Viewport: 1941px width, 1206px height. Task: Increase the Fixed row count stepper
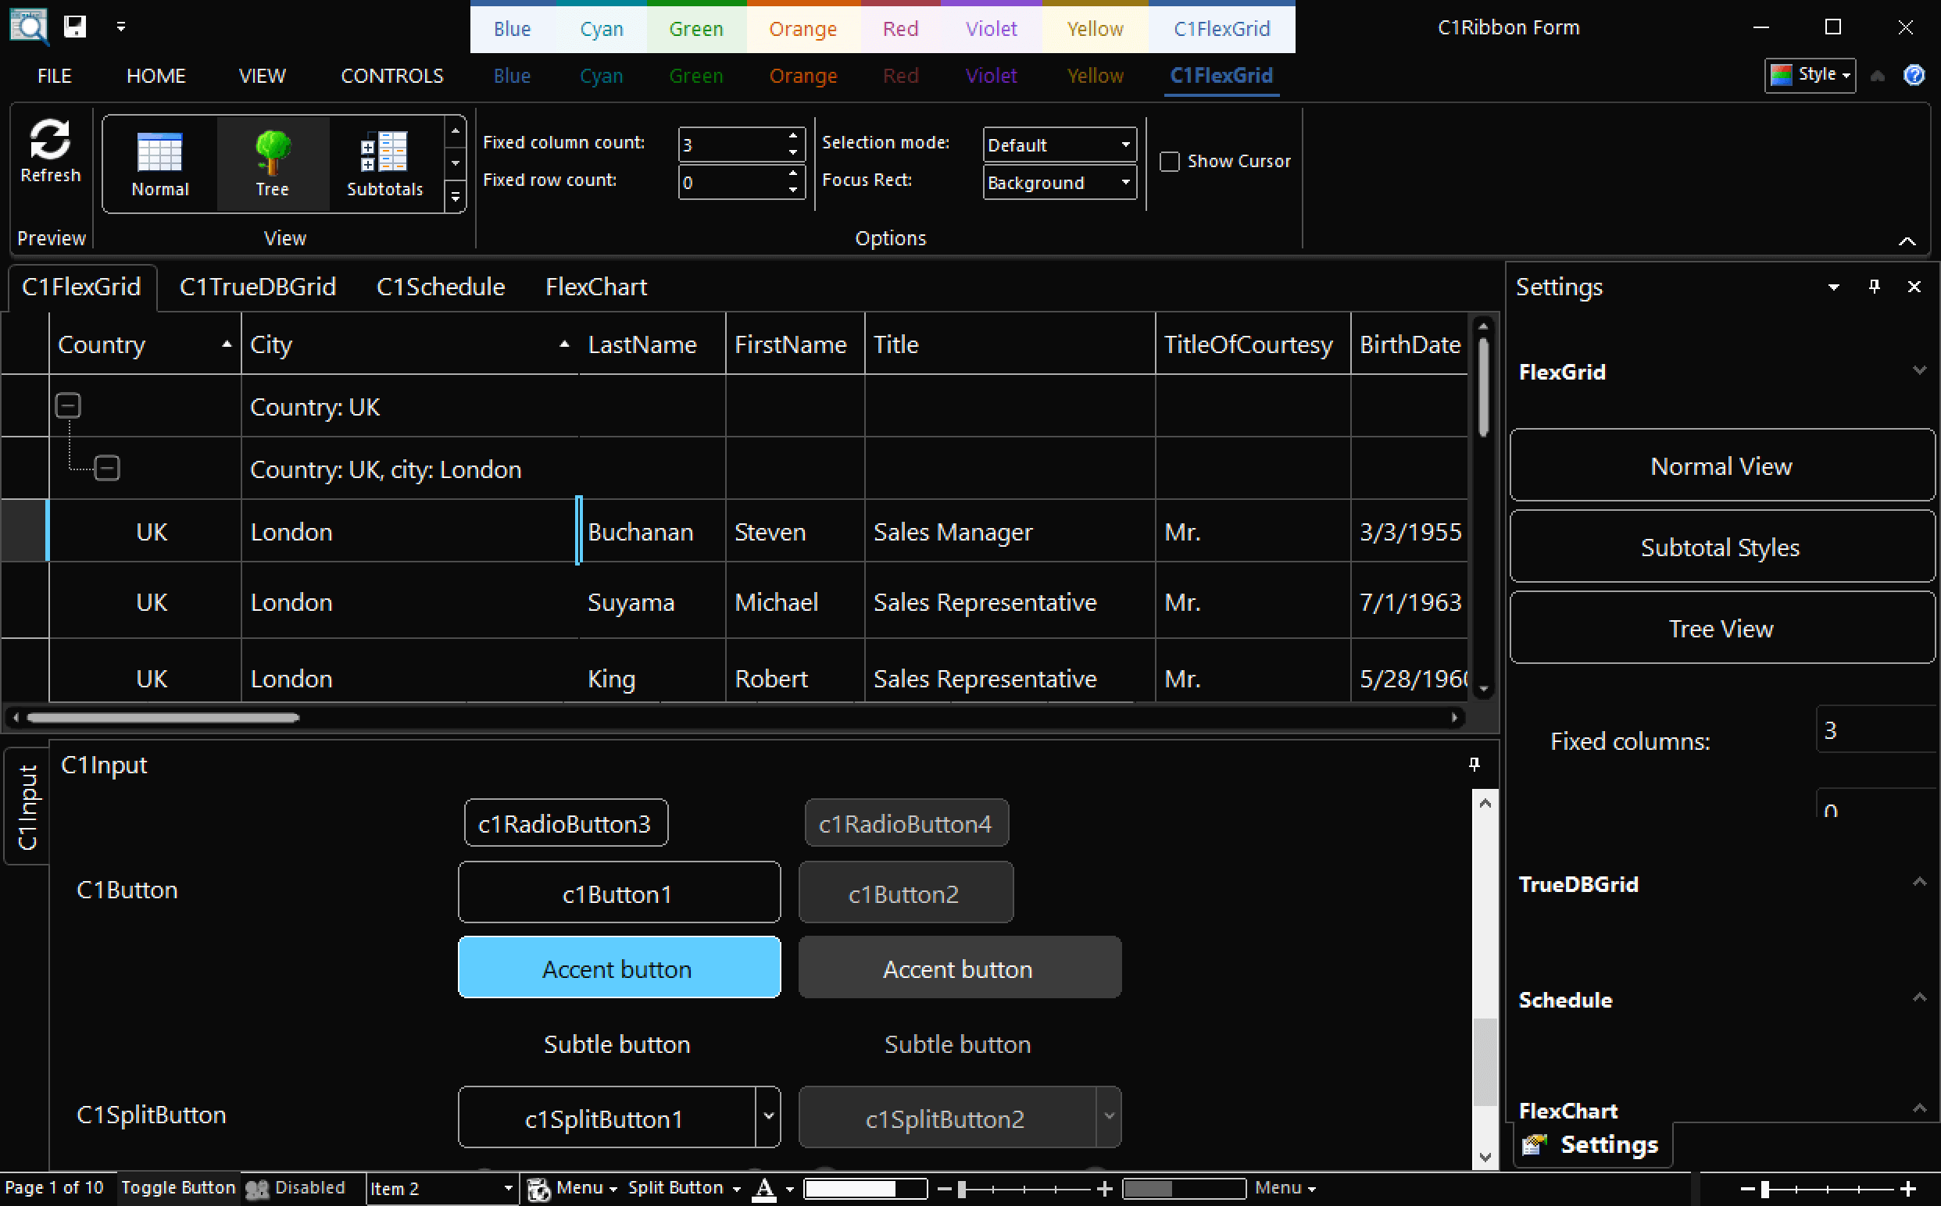(792, 173)
